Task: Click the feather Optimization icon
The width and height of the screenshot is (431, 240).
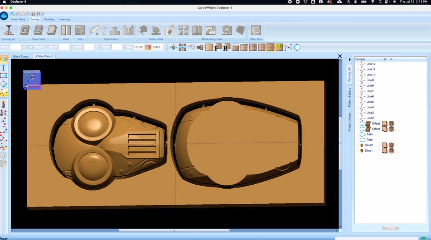Action: (93, 31)
